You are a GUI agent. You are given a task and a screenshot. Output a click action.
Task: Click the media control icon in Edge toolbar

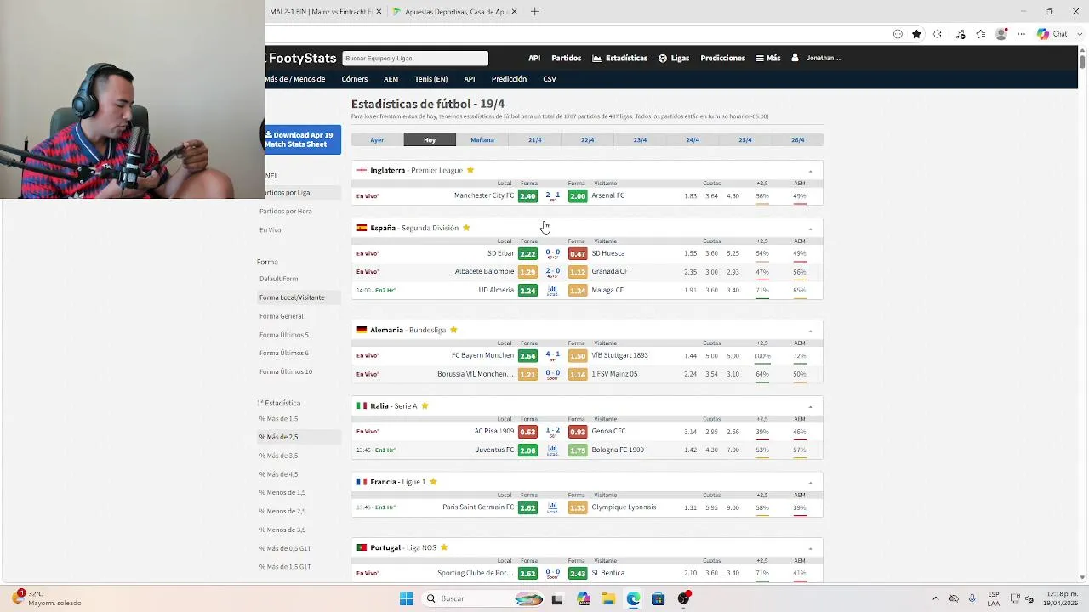[961, 34]
